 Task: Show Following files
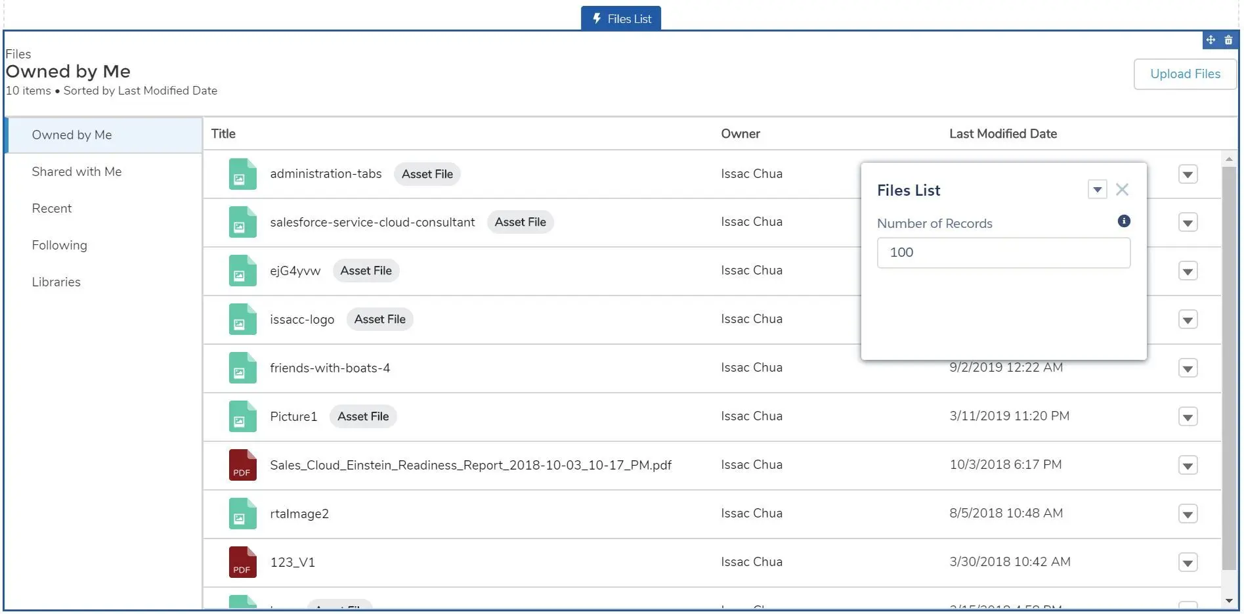pos(103,246)
